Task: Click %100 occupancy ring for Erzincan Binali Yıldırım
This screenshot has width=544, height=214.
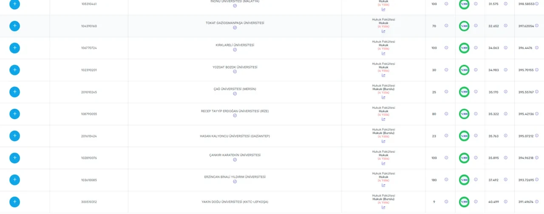Action: pyautogui.click(x=464, y=180)
